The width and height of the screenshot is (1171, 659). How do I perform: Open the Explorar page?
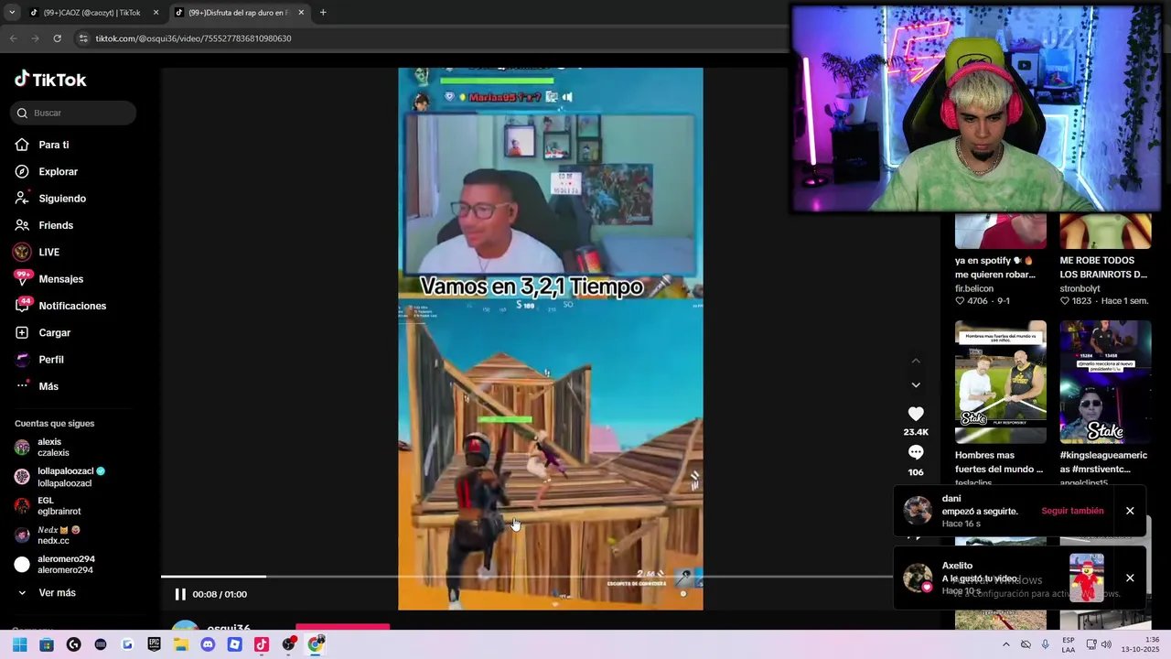[47, 171]
